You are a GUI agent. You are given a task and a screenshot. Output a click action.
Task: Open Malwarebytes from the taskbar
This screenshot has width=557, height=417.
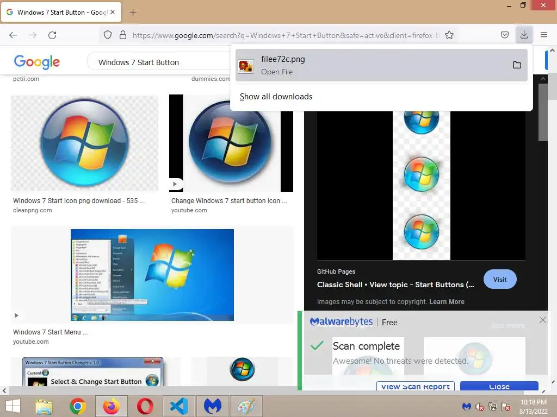click(x=213, y=406)
